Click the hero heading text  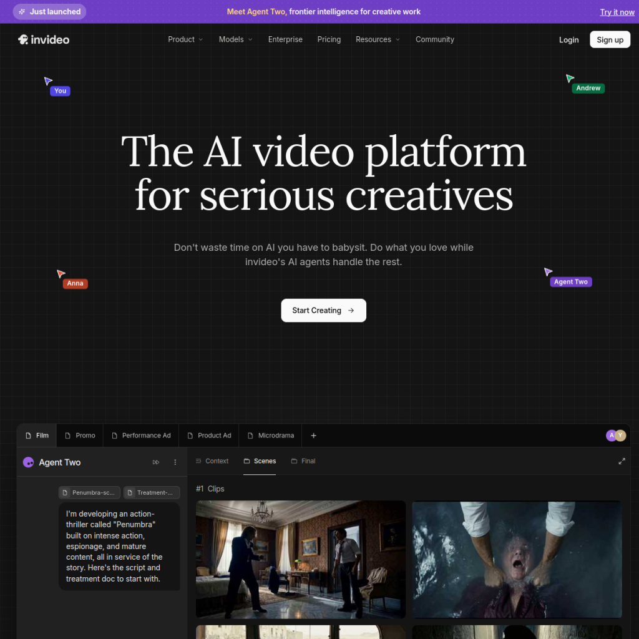pyautogui.click(x=324, y=173)
